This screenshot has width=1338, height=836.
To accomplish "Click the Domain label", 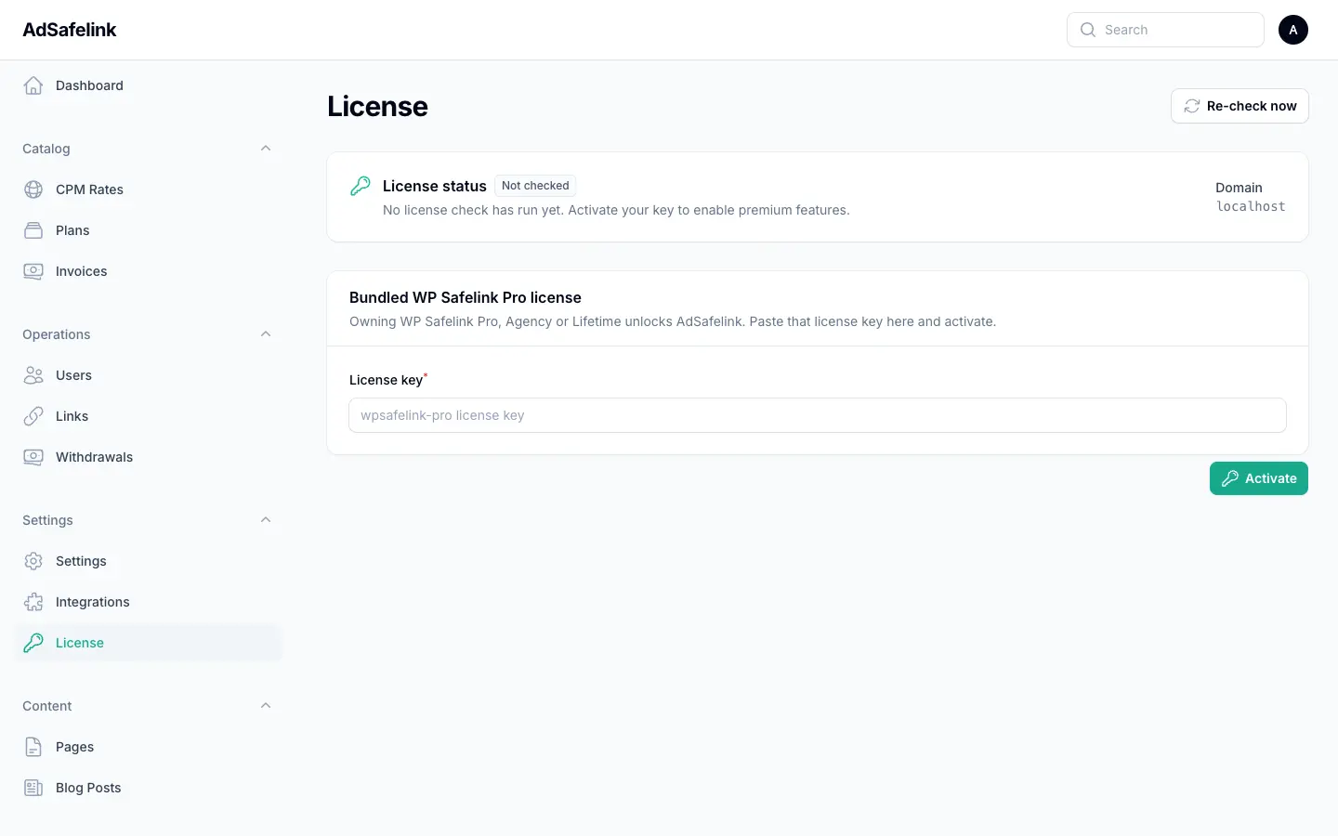I will (1240, 188).
